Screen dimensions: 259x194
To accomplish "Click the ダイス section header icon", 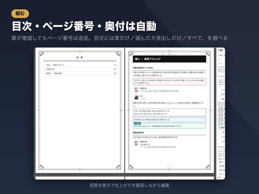I will tap(219, 147).
